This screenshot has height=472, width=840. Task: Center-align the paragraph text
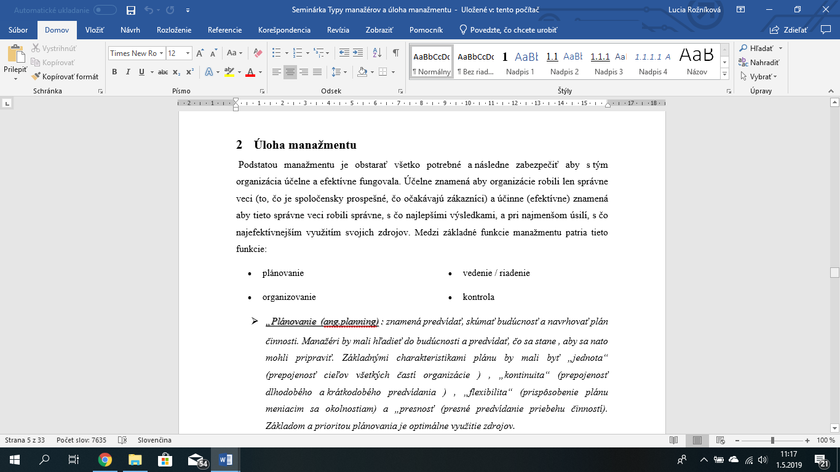(290, 72)
